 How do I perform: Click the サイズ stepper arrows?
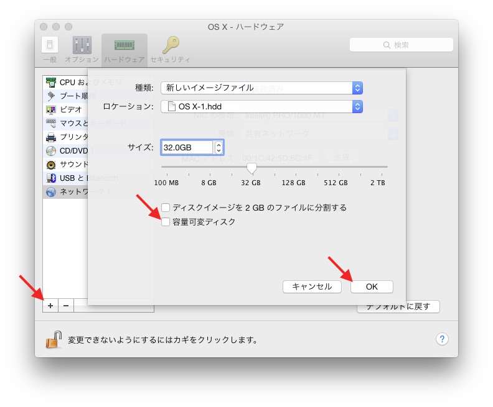(x=219, y=147)
